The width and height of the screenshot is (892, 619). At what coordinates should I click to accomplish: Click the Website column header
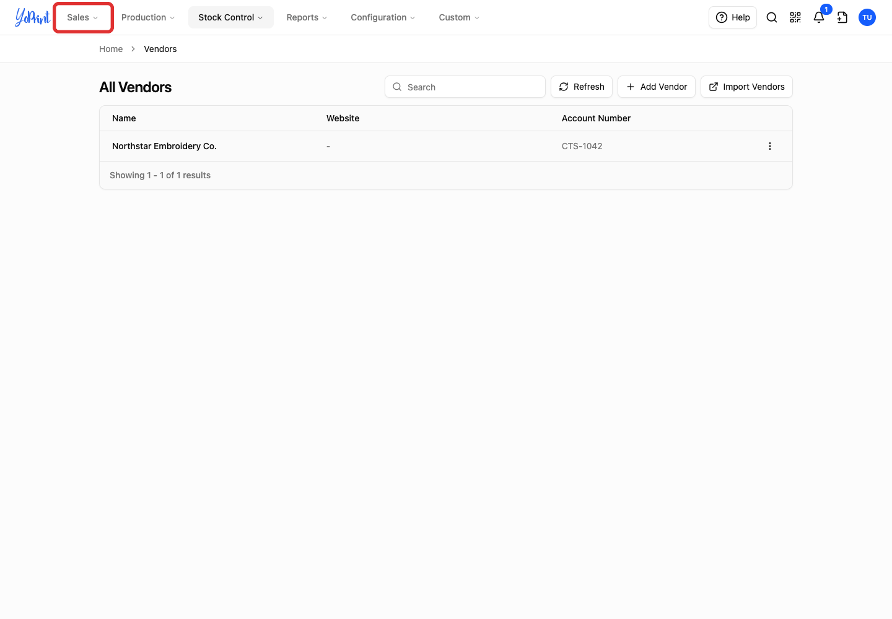pos(343,118)
